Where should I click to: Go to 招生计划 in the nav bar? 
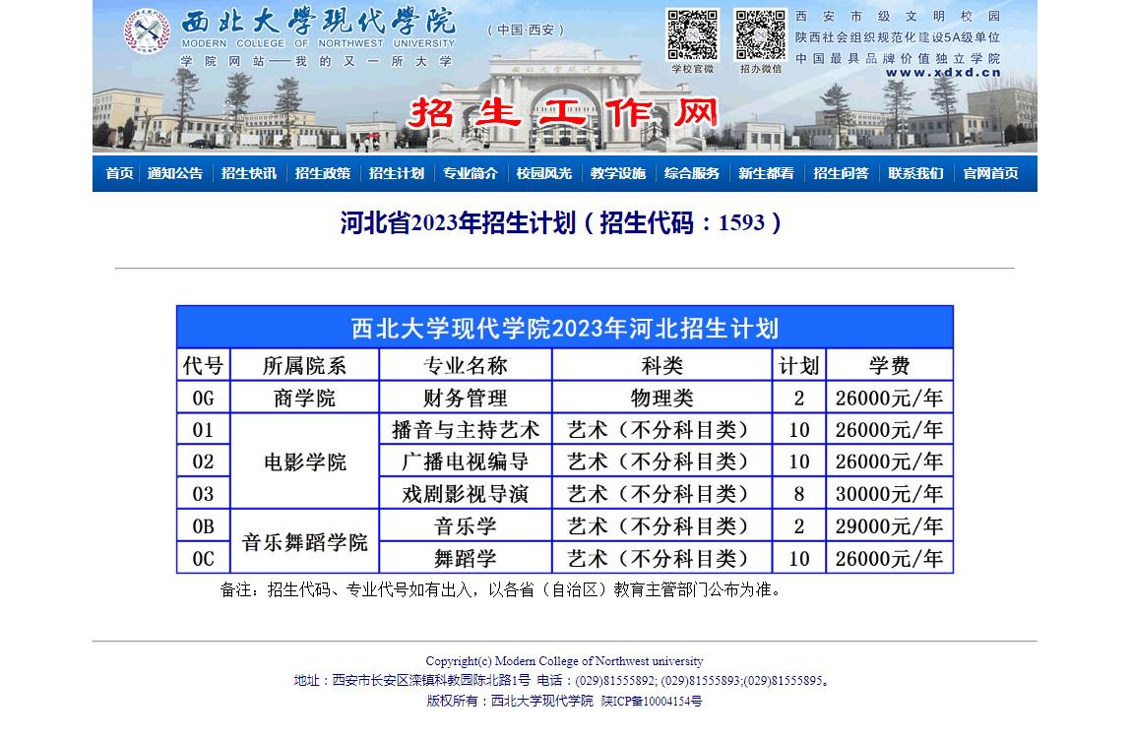coord(397,173)
